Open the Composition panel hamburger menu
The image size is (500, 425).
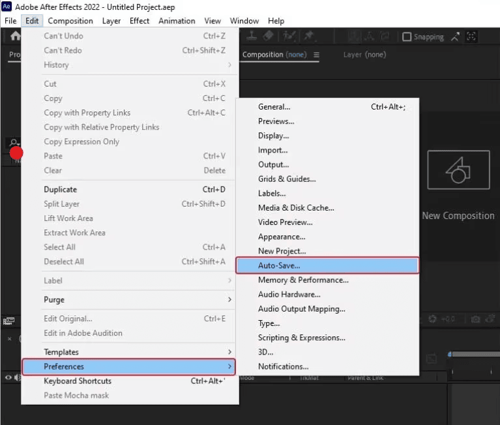(316, 55)
